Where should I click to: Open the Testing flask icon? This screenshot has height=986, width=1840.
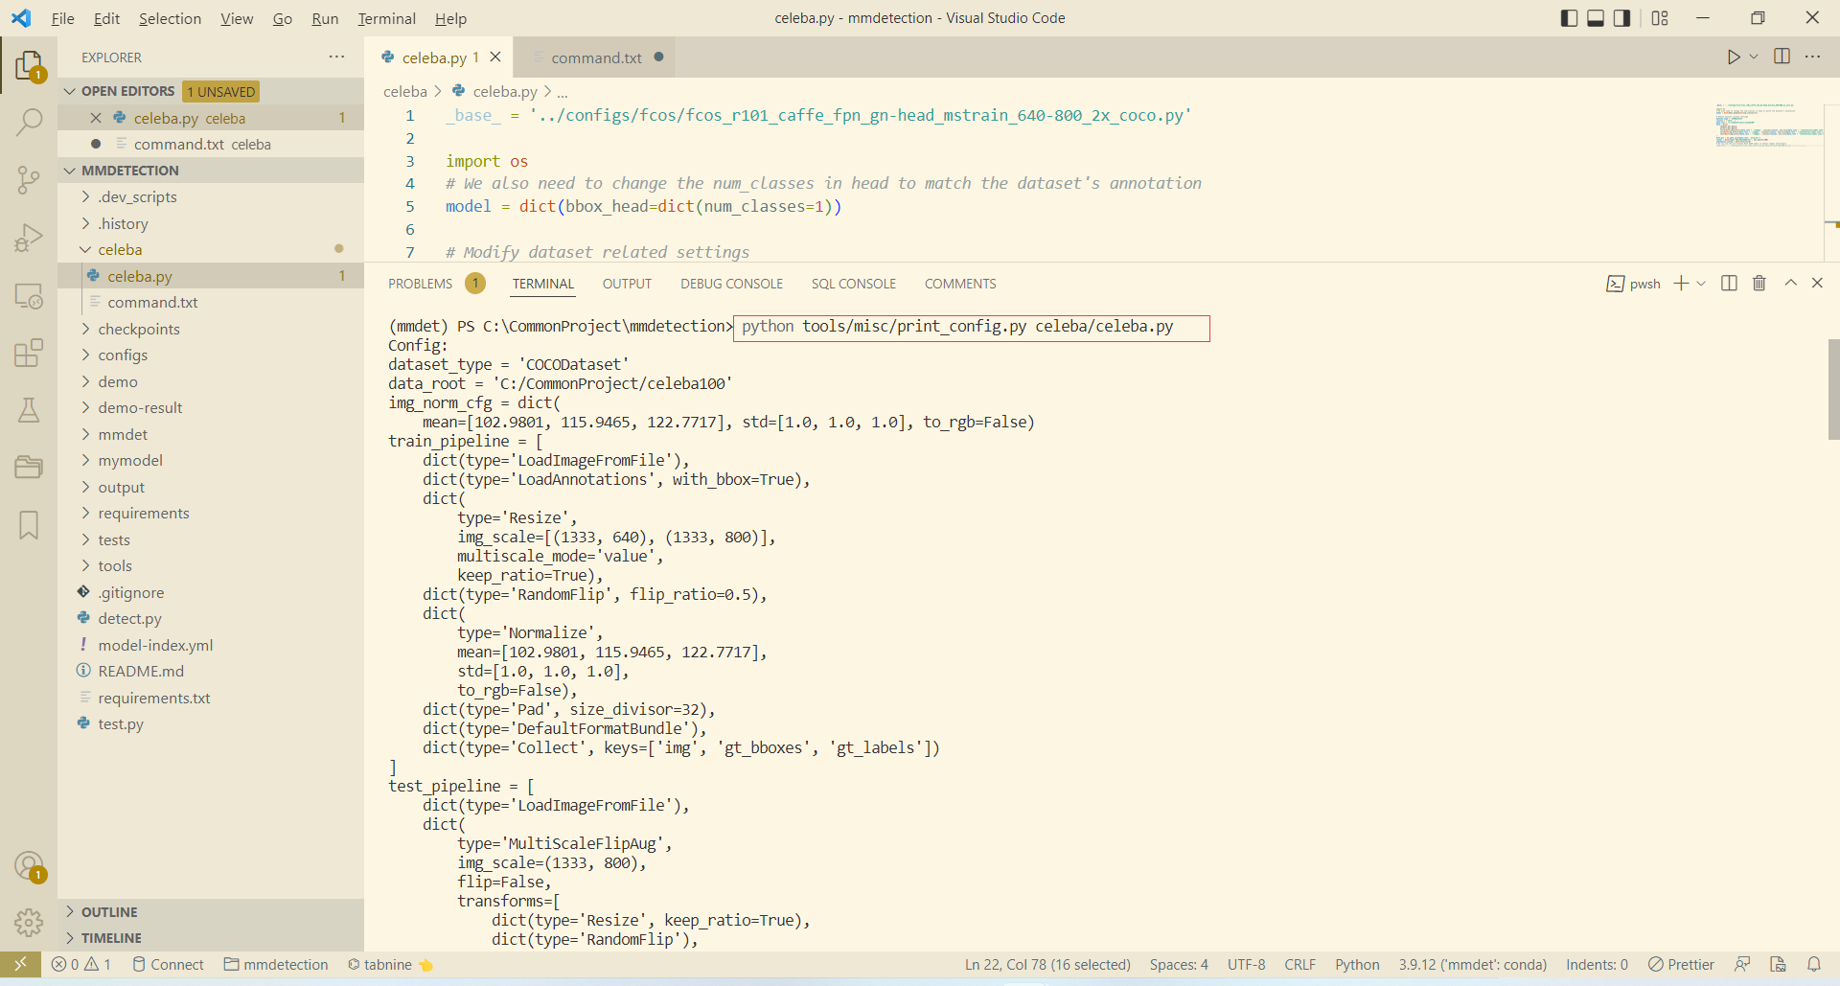(x=29, y=410)
